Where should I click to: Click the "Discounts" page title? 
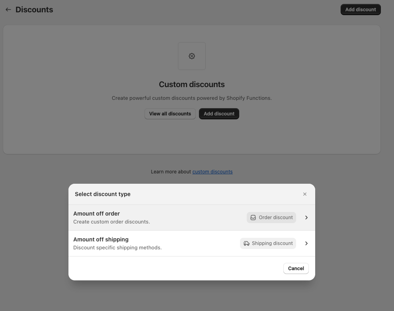click(34, 10)
